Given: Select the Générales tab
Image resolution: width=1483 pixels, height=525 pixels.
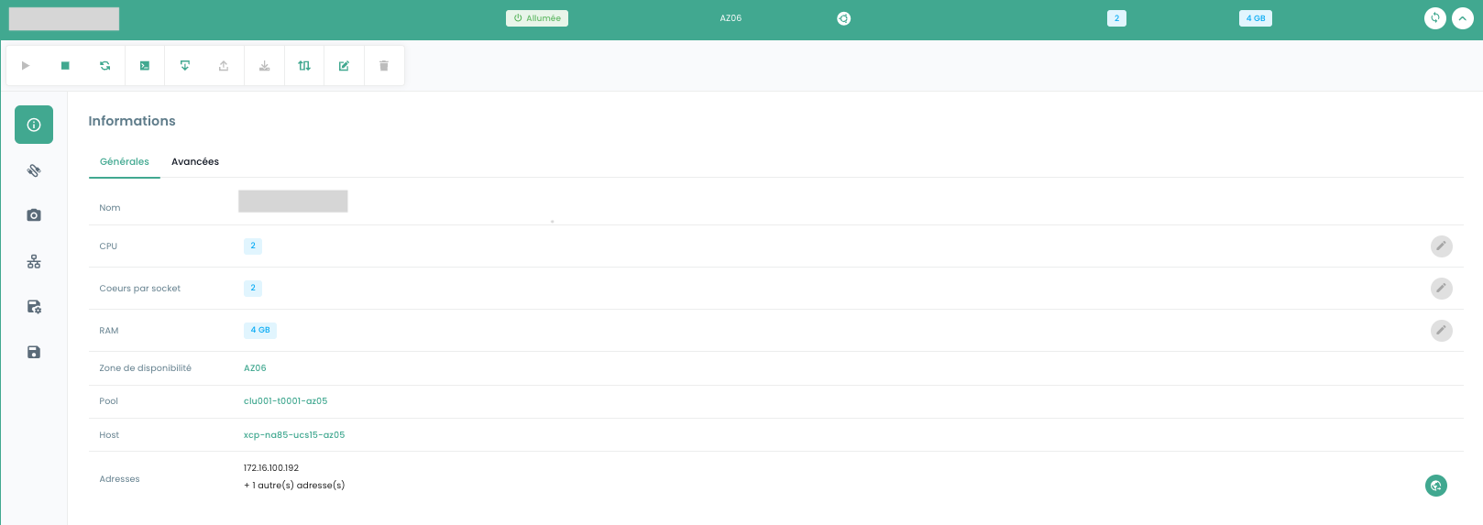Looking at the screenshot, I should point(125,162).
